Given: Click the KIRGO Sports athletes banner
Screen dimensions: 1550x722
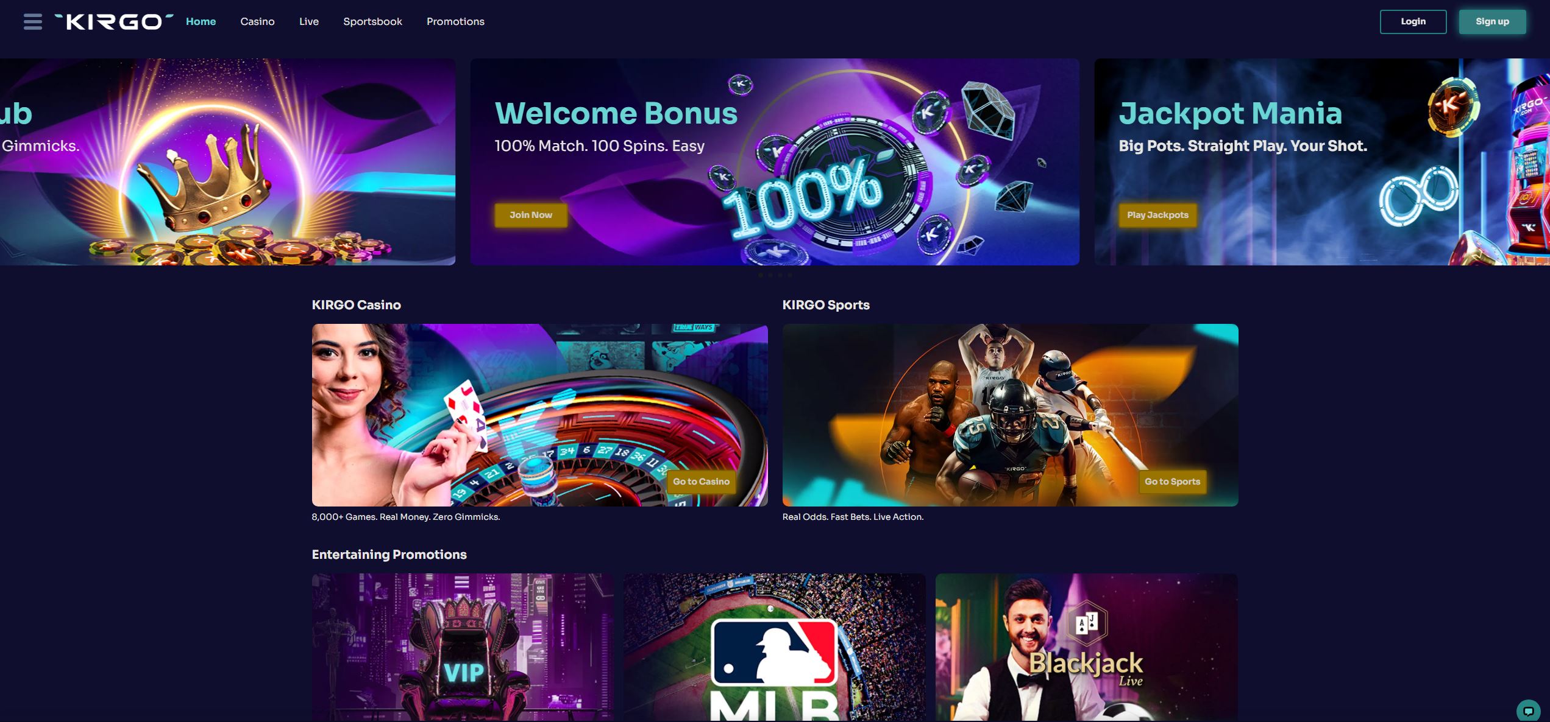Looking at the screenshot, I should [x=1010, y=415].
